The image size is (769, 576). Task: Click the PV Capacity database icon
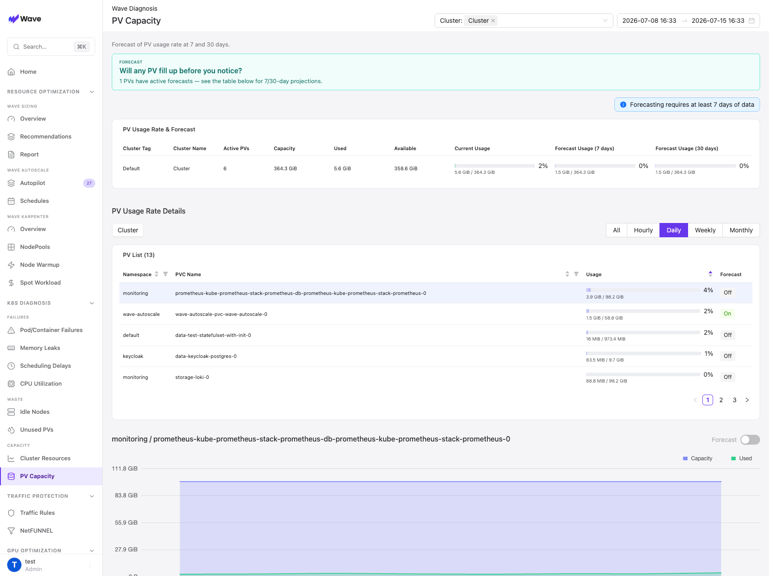click(x=11, y=476)
